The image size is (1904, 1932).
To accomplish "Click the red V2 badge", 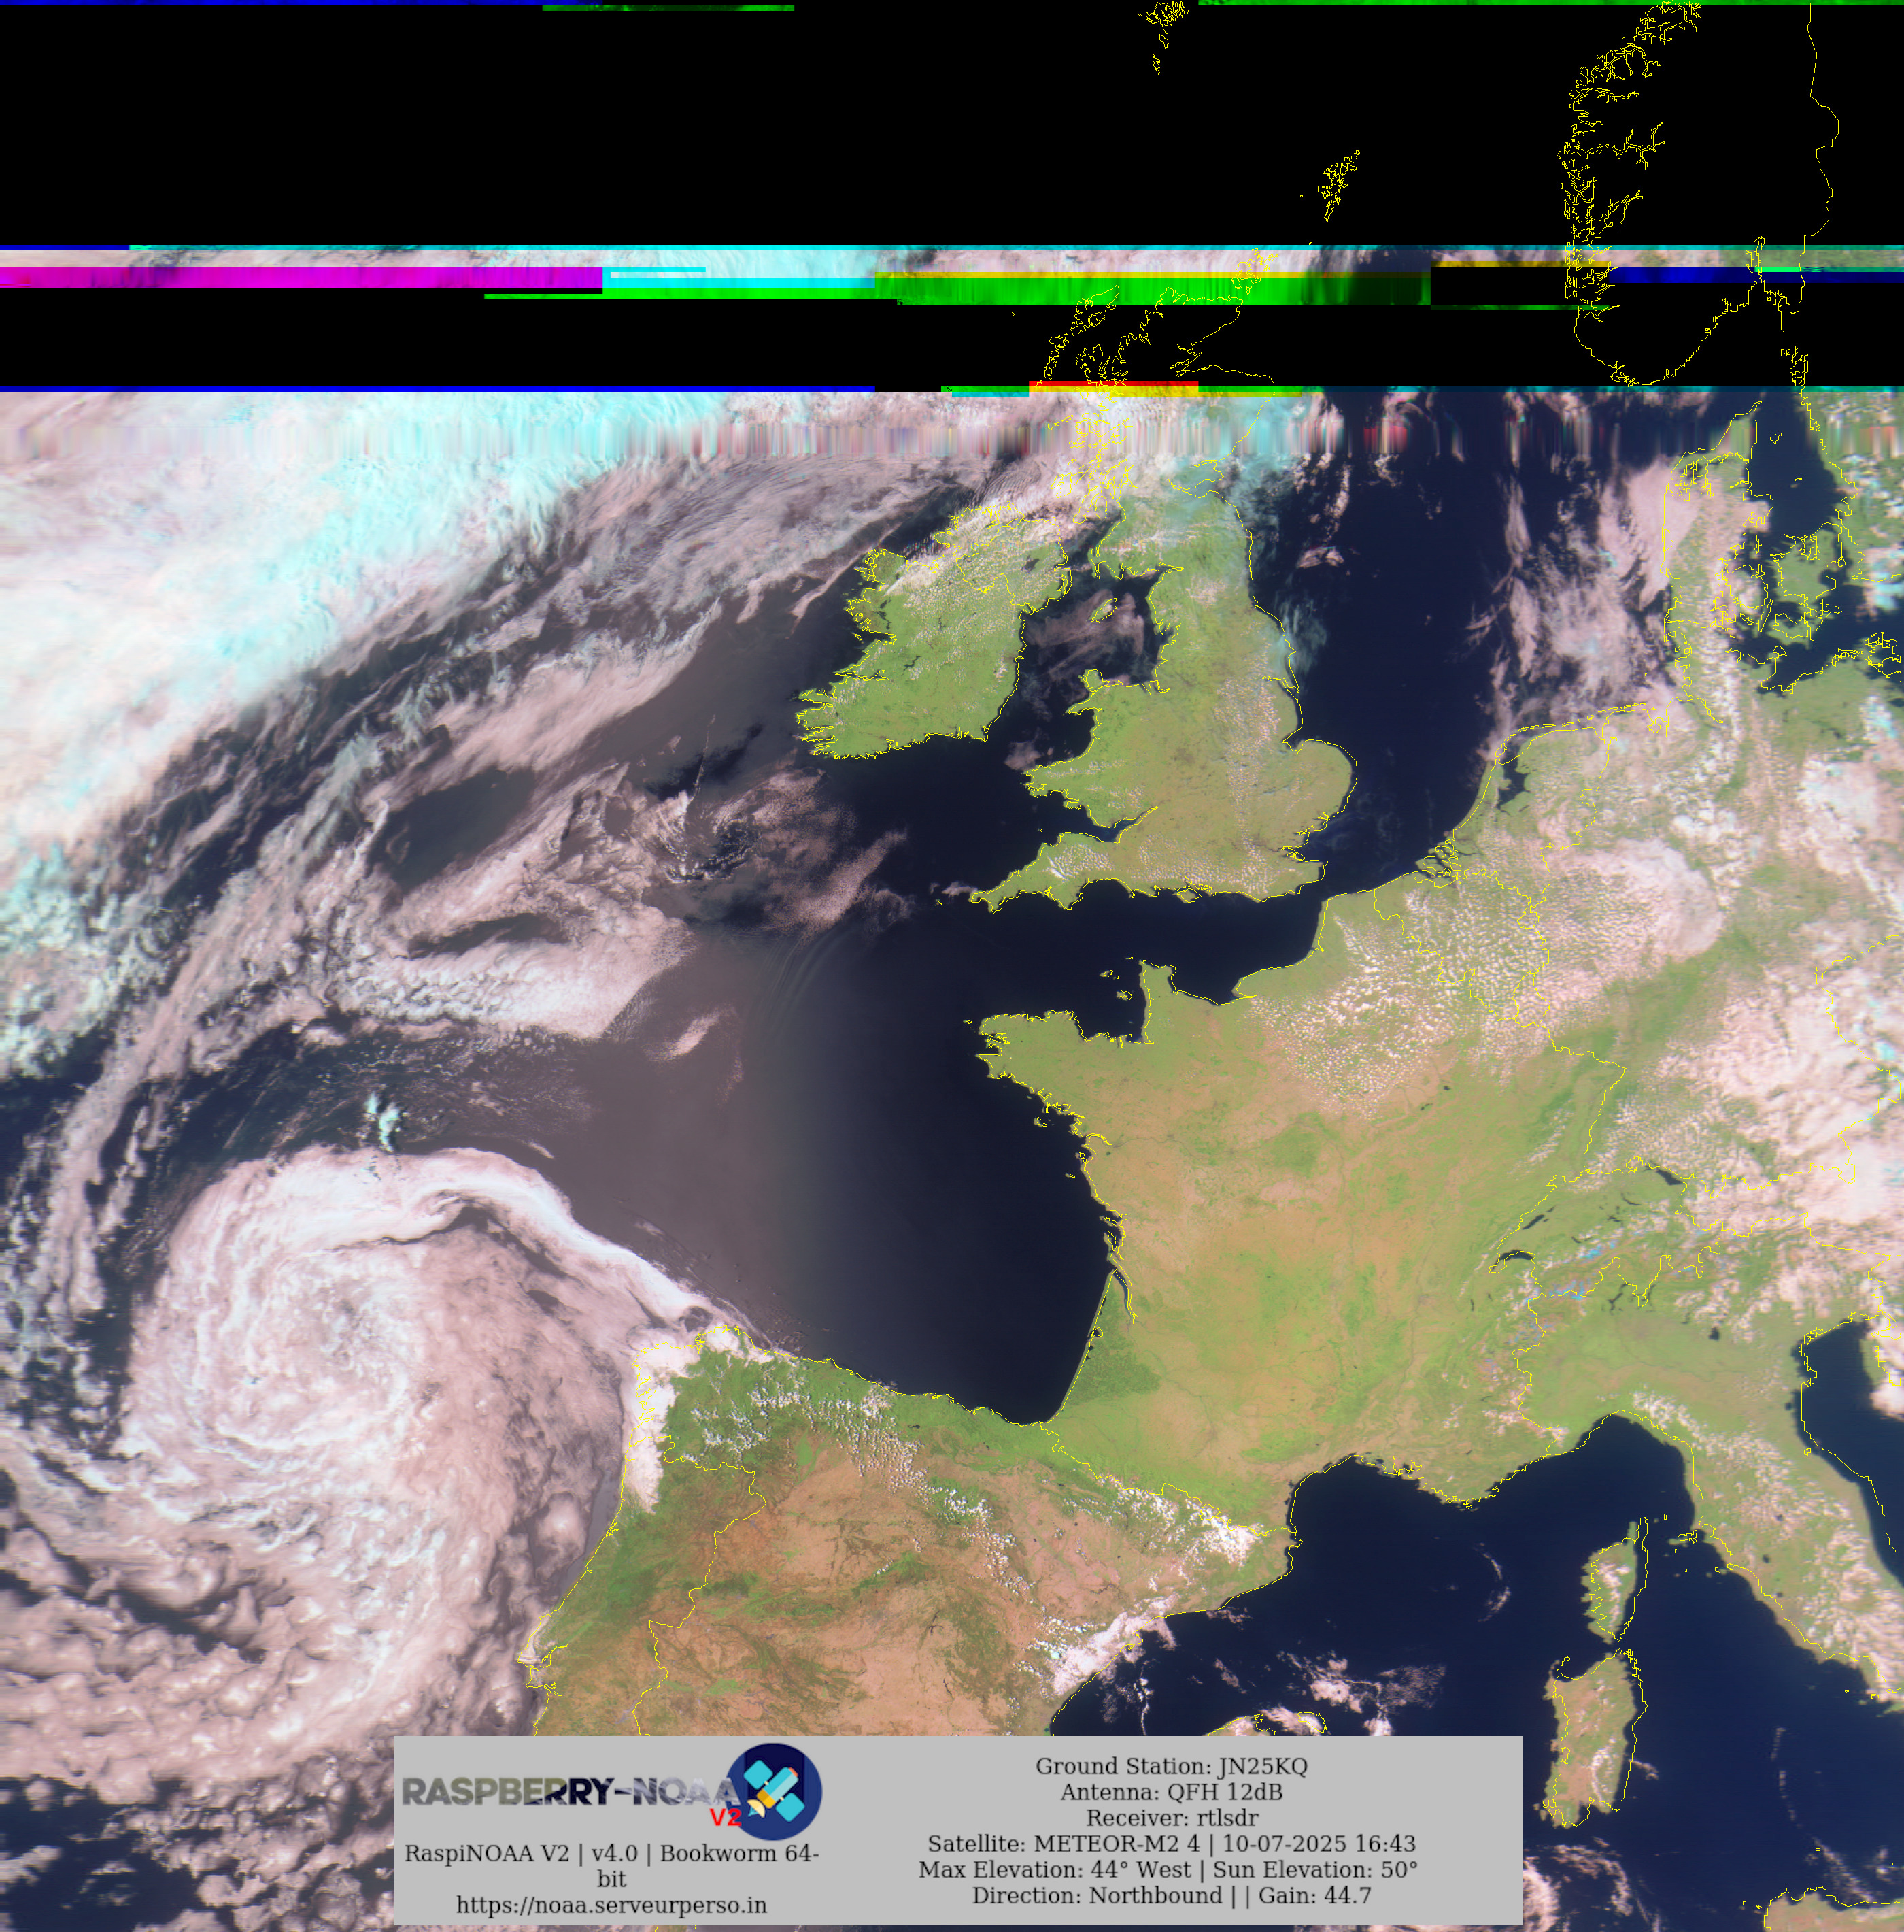I will tap(725, 1817).
